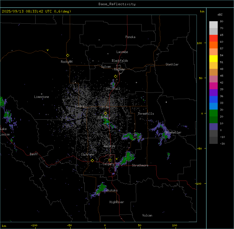The width and height of the screenshot is (234, 229).
Task: Click the Innisfail label
Action: coord(113,89)
